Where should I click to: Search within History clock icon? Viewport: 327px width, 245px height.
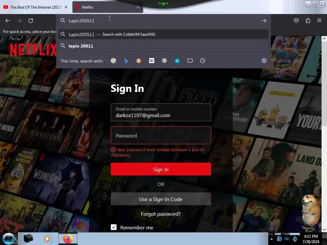(203, 61)
